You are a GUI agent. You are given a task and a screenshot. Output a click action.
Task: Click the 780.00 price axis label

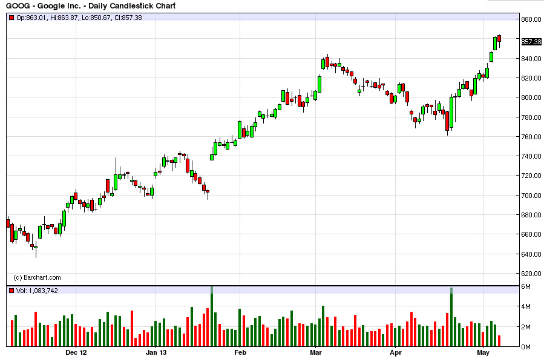pyautogui.click(x=531, y=117)
